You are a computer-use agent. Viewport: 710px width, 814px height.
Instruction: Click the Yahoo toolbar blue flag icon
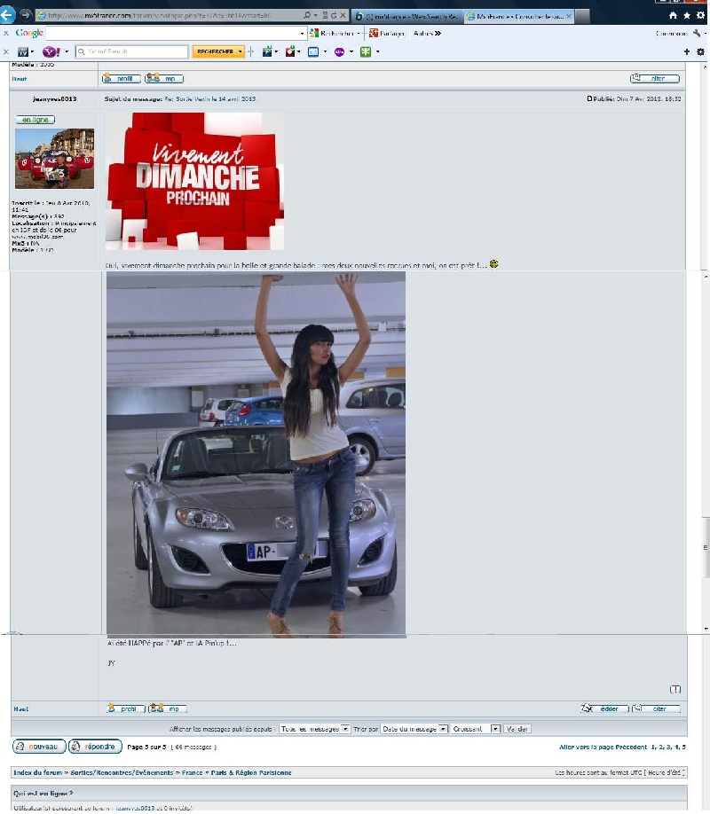pos(267,51)
